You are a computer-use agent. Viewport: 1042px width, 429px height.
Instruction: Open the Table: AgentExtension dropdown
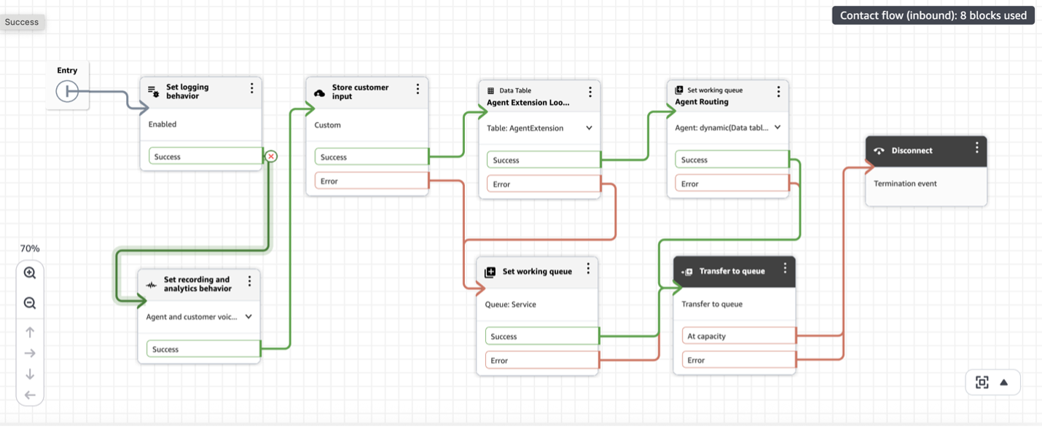(588, 127)
